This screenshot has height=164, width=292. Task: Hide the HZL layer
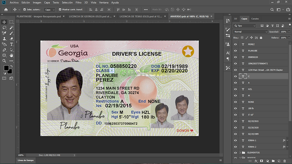pyautogui.click(x=235, y=89)
